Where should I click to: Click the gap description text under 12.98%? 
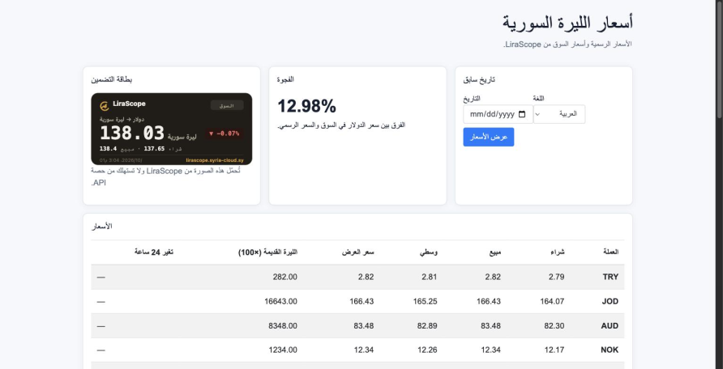tap(341, 125)
